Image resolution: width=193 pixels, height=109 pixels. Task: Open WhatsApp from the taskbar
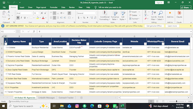115,106
